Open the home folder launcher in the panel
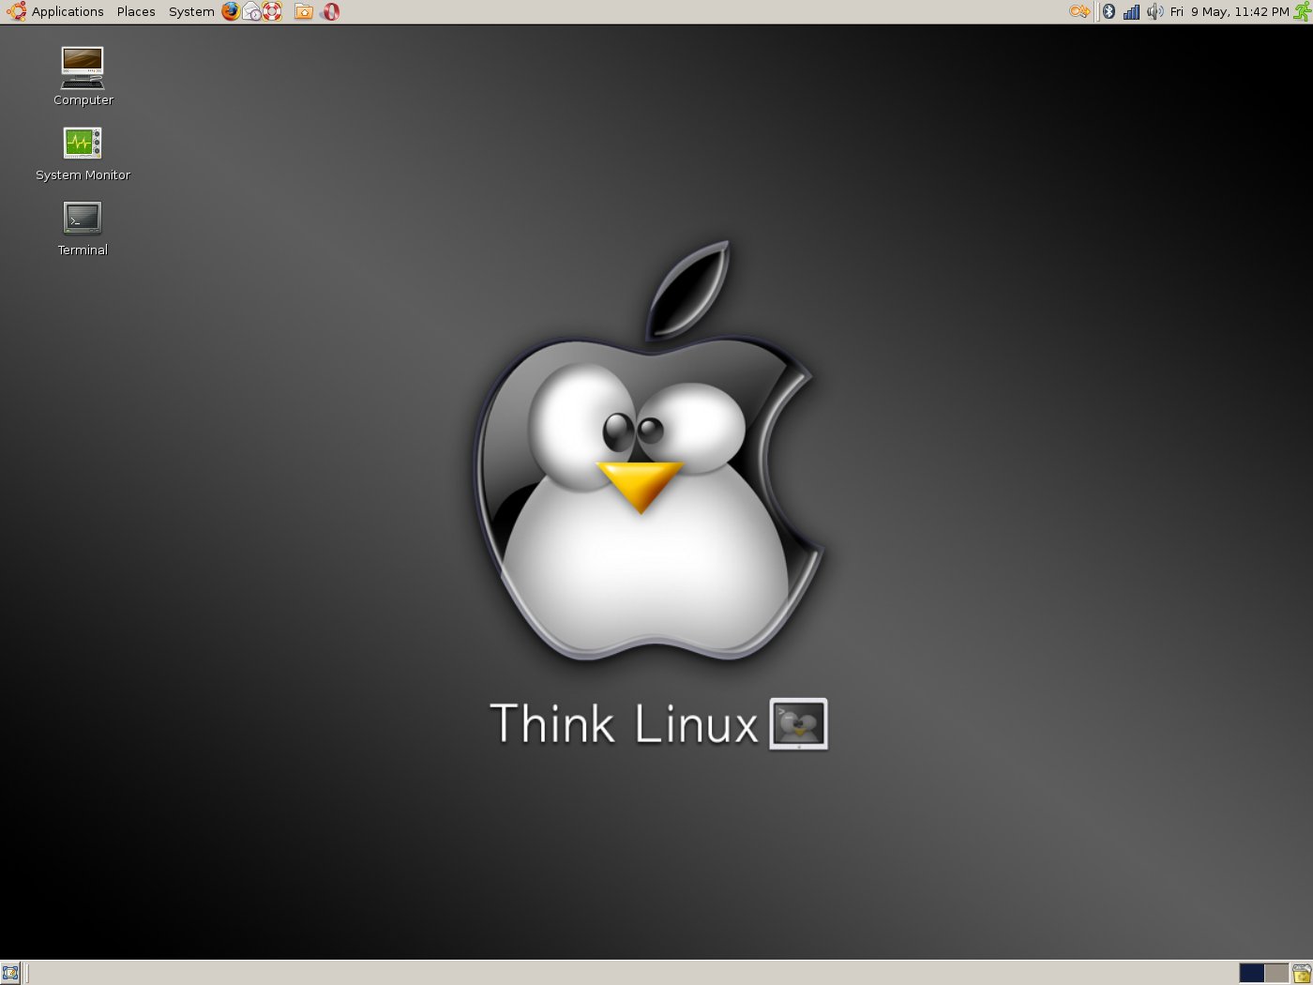The width and height of the screenshot is (1313, 985). [x=304, y=11]
